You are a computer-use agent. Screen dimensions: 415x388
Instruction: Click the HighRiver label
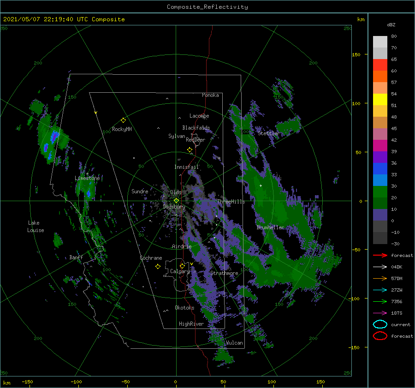[191, 324]
